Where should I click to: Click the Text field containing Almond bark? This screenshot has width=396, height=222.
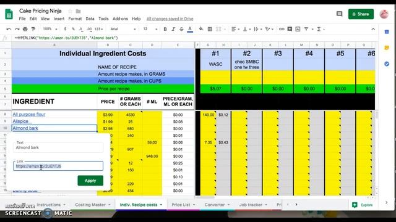[x=58, y=147]
